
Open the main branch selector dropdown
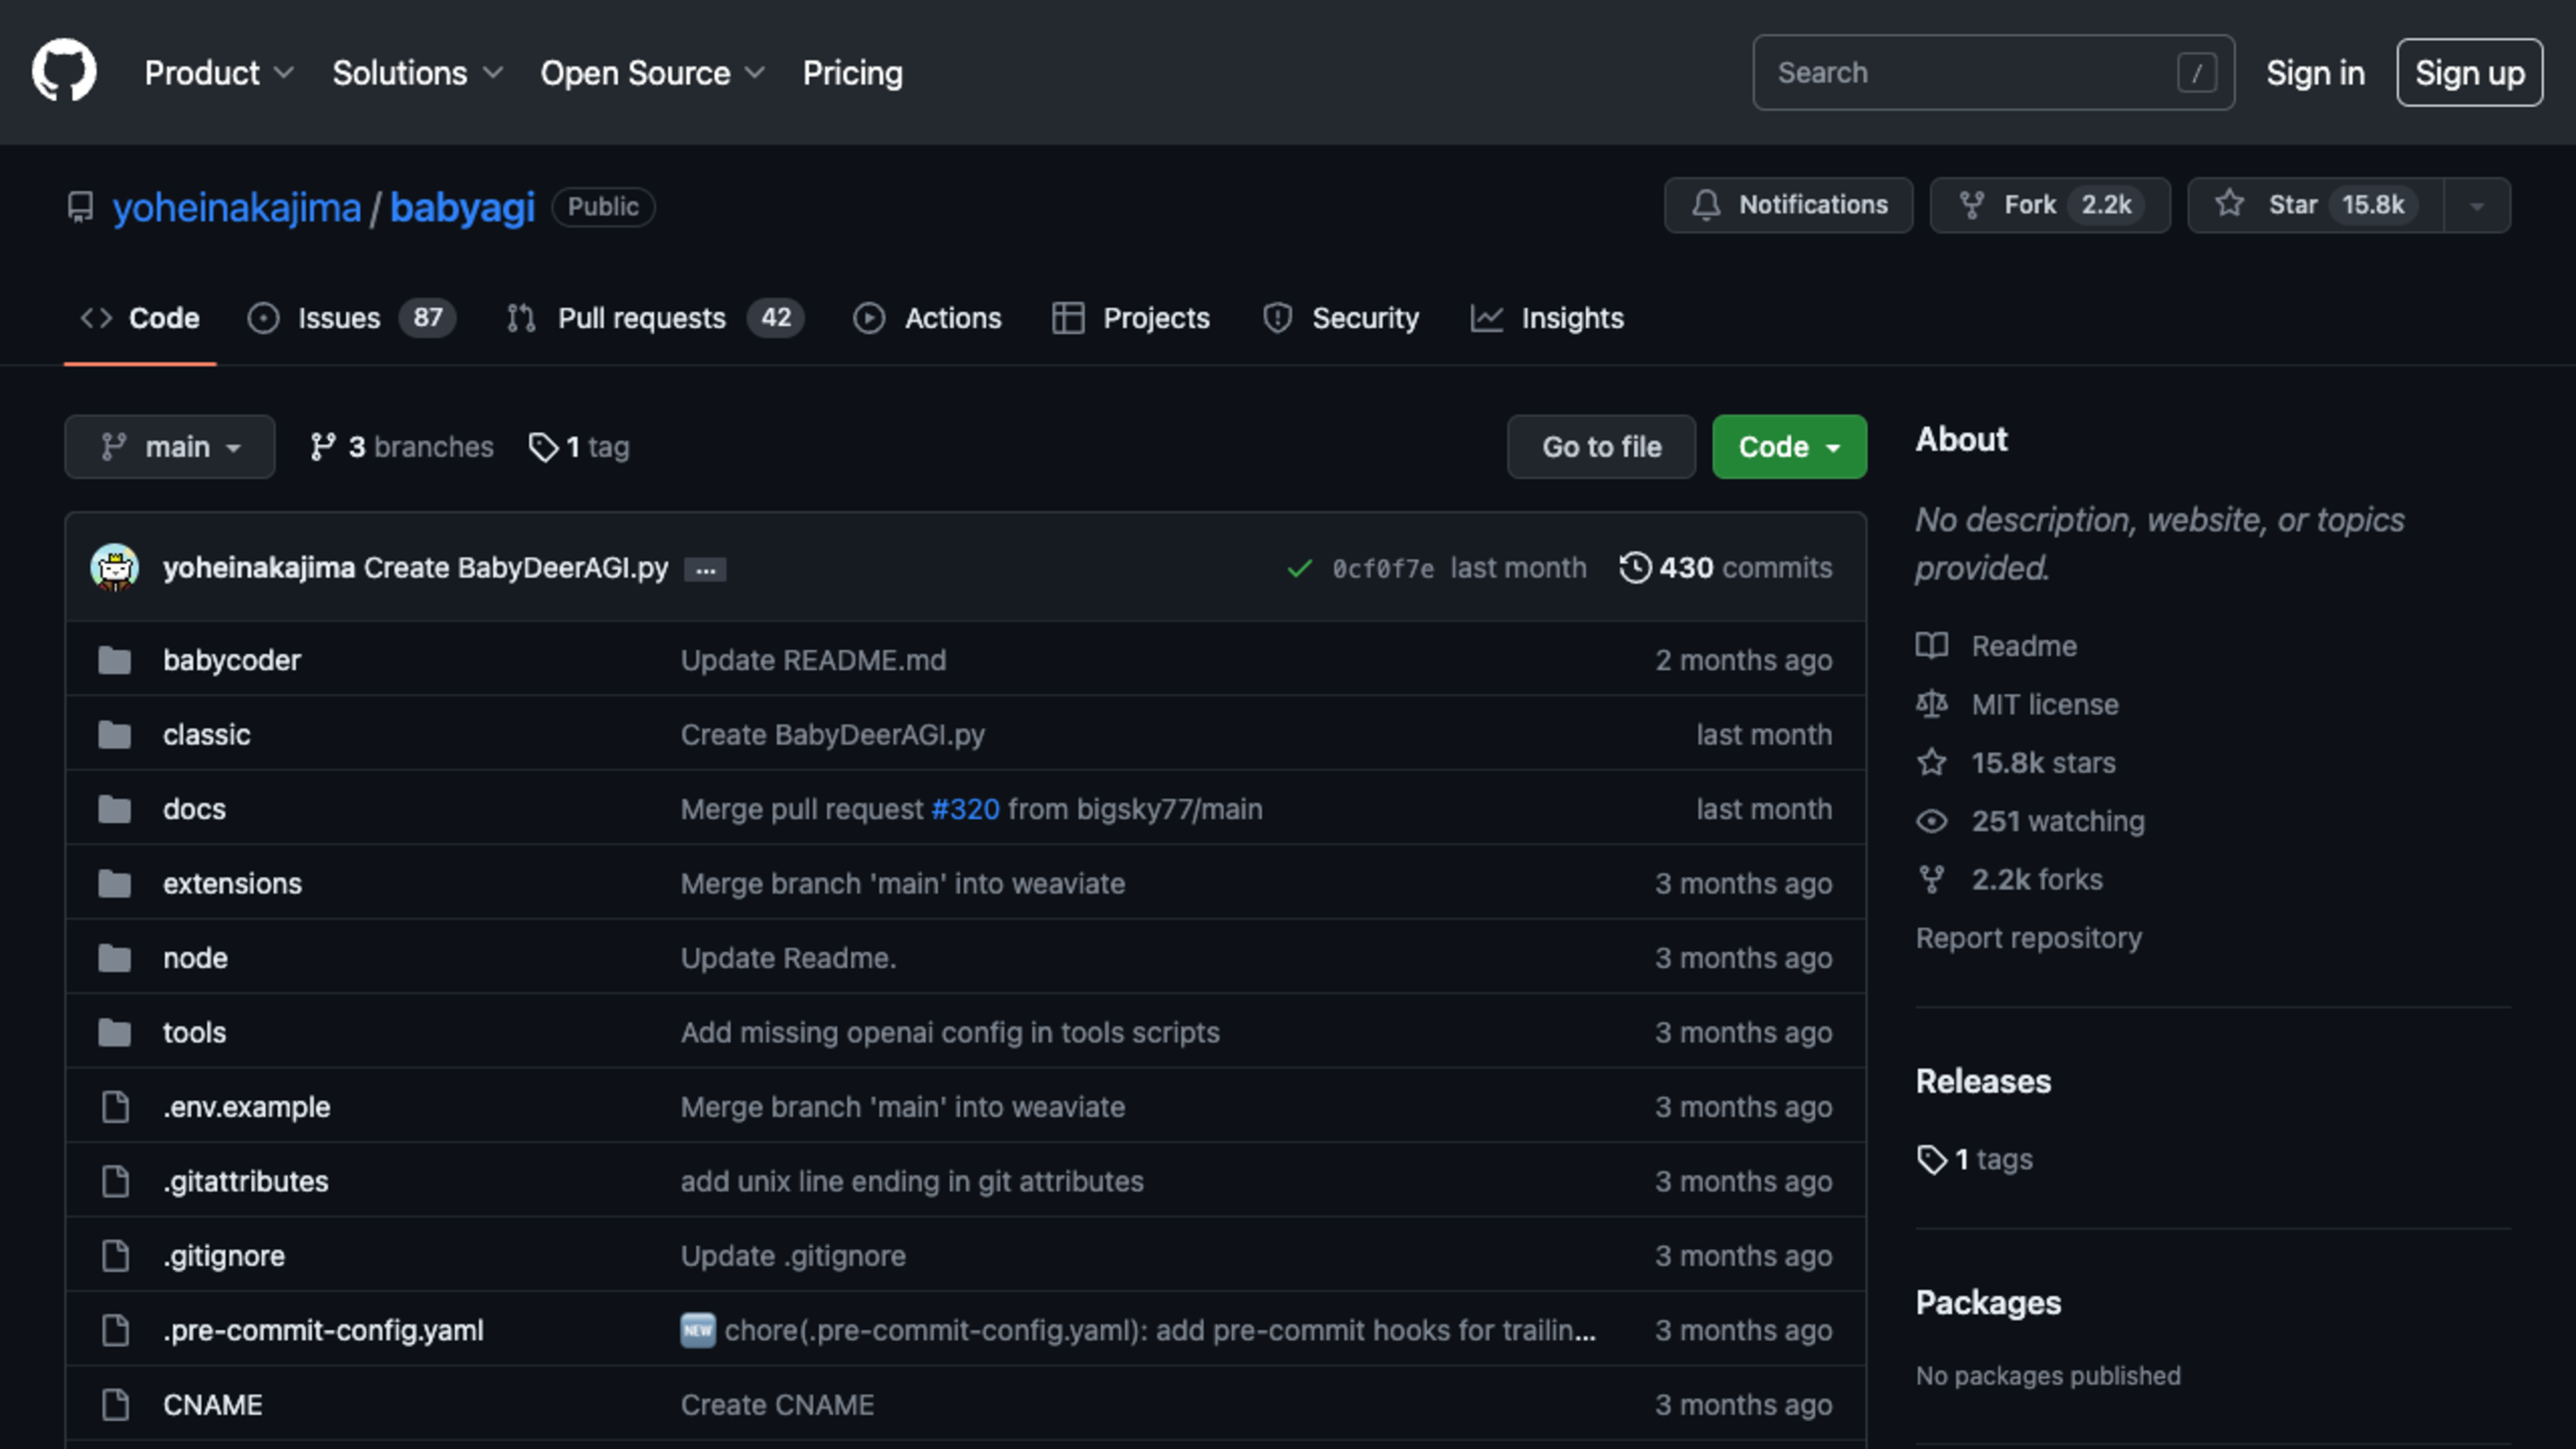coord(170,447)
